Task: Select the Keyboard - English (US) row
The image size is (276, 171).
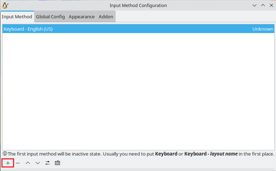Action: coord(138,29)
